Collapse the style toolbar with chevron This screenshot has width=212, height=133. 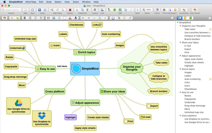tap(172, 18)
